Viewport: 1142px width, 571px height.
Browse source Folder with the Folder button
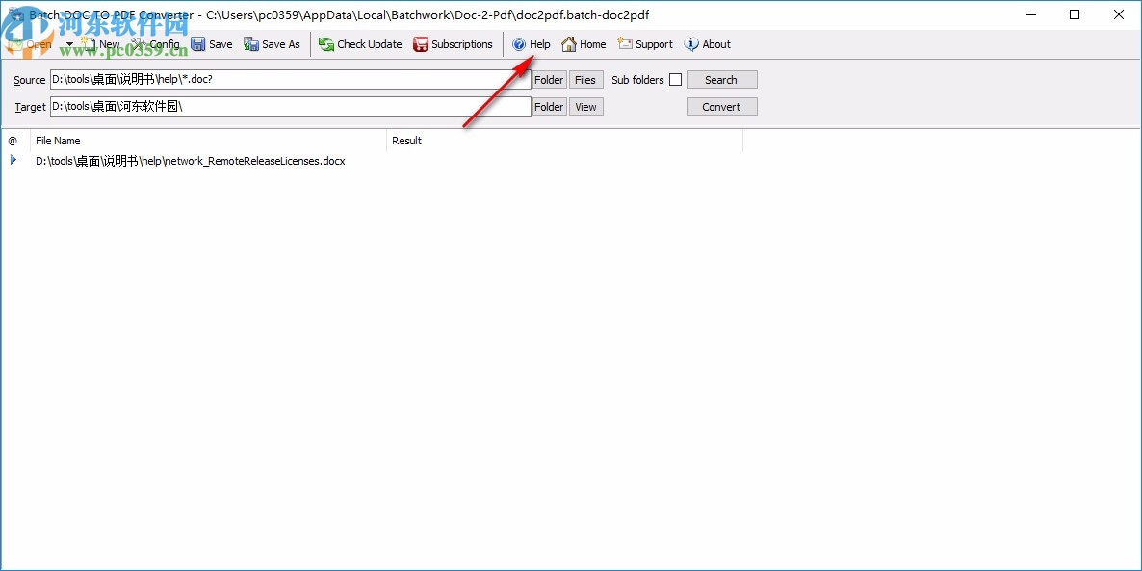coord(548,79)
